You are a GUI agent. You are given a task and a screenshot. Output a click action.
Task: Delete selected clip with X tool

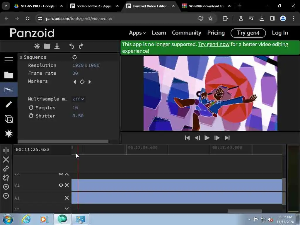tap(6, 159)
